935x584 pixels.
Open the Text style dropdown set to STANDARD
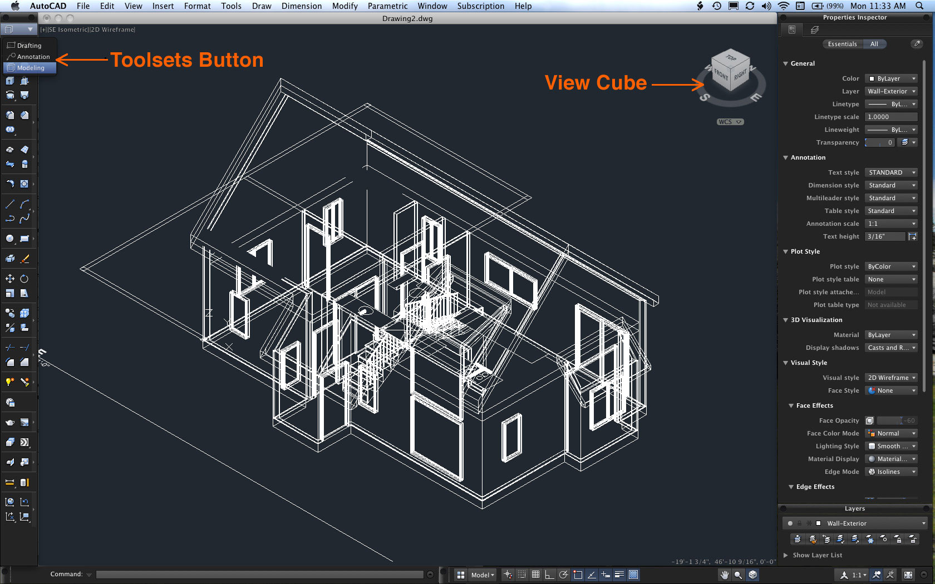(x=891, y=172)
